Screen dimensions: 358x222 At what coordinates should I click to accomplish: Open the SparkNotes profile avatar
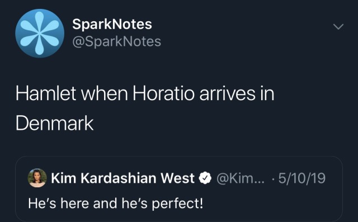pyautogui.click(x=40, y=34)
